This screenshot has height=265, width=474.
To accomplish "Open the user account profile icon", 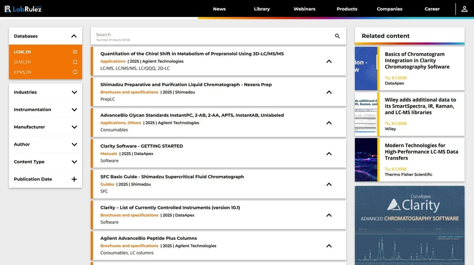I will coord(464,9).
